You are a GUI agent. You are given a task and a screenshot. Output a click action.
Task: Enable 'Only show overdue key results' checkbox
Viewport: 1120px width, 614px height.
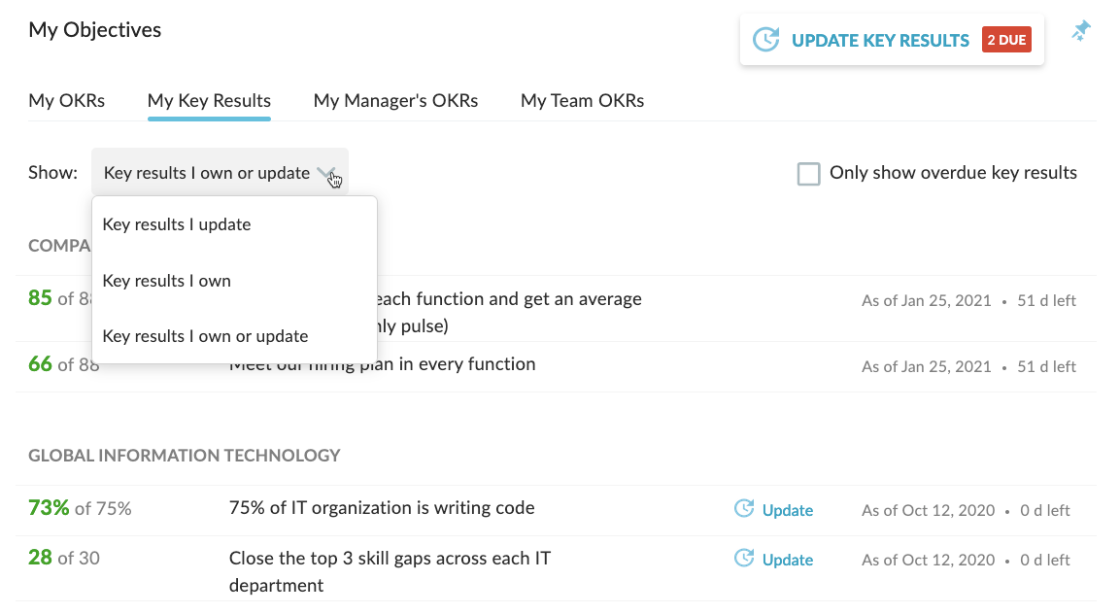click(x=808, y=174)
